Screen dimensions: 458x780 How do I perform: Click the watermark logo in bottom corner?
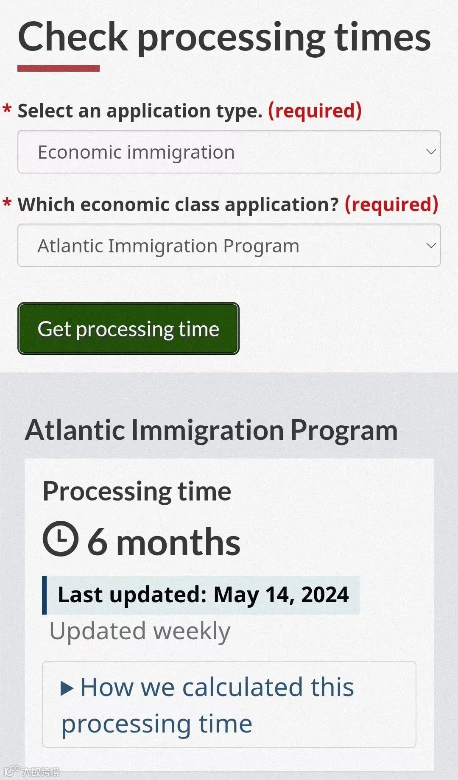tap(32, 771)
